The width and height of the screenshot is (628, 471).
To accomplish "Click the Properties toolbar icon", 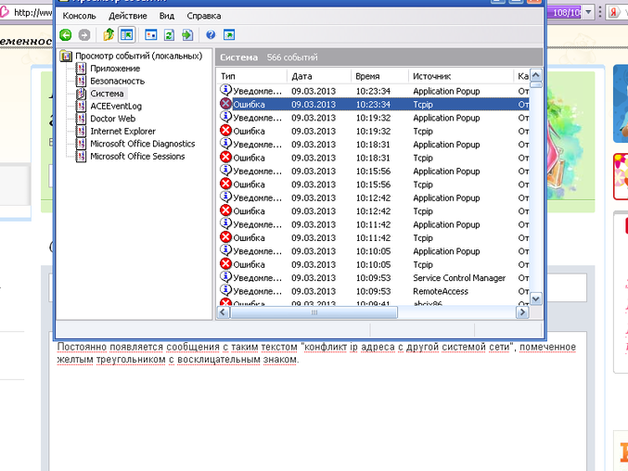I will tap(151, 35).
